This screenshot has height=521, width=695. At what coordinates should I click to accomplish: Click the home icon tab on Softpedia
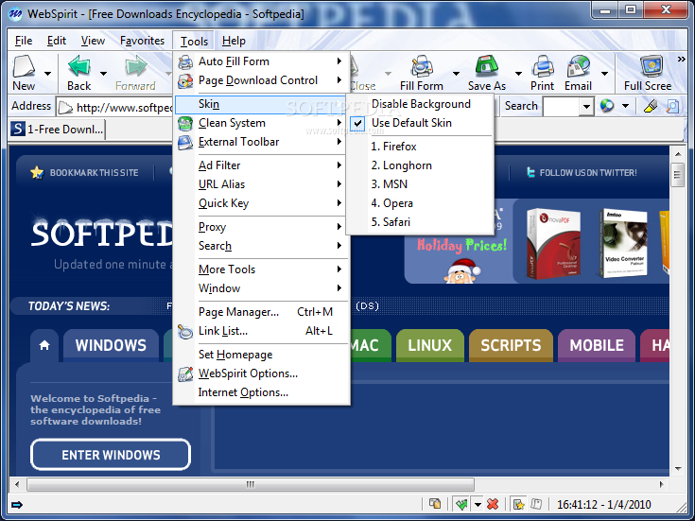(44, 345)
